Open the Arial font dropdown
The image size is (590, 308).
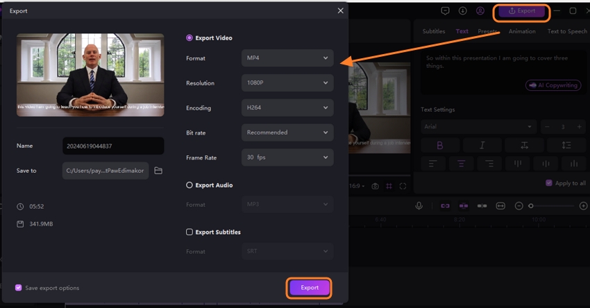pos(479,127)
